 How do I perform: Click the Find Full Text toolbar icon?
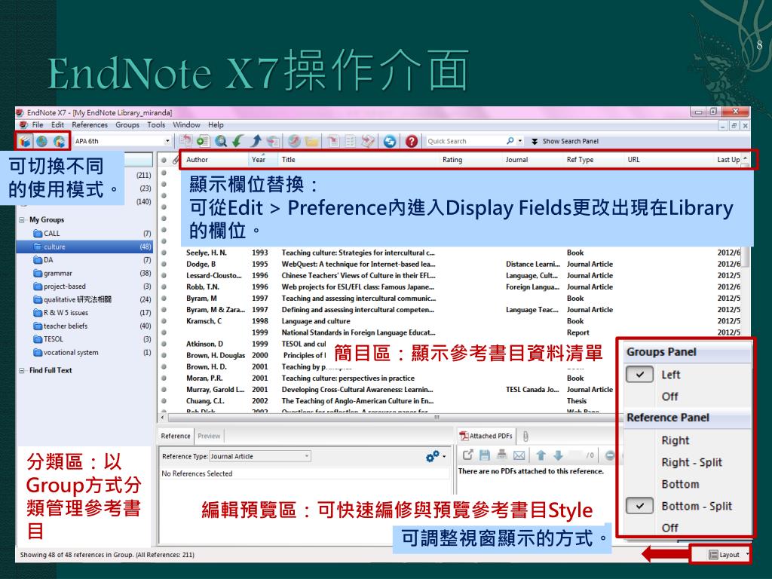pyautogui.click(x=273, y=141)
